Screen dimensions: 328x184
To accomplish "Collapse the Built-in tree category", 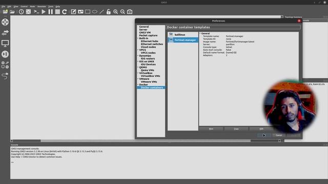I will tap(138, 38).
